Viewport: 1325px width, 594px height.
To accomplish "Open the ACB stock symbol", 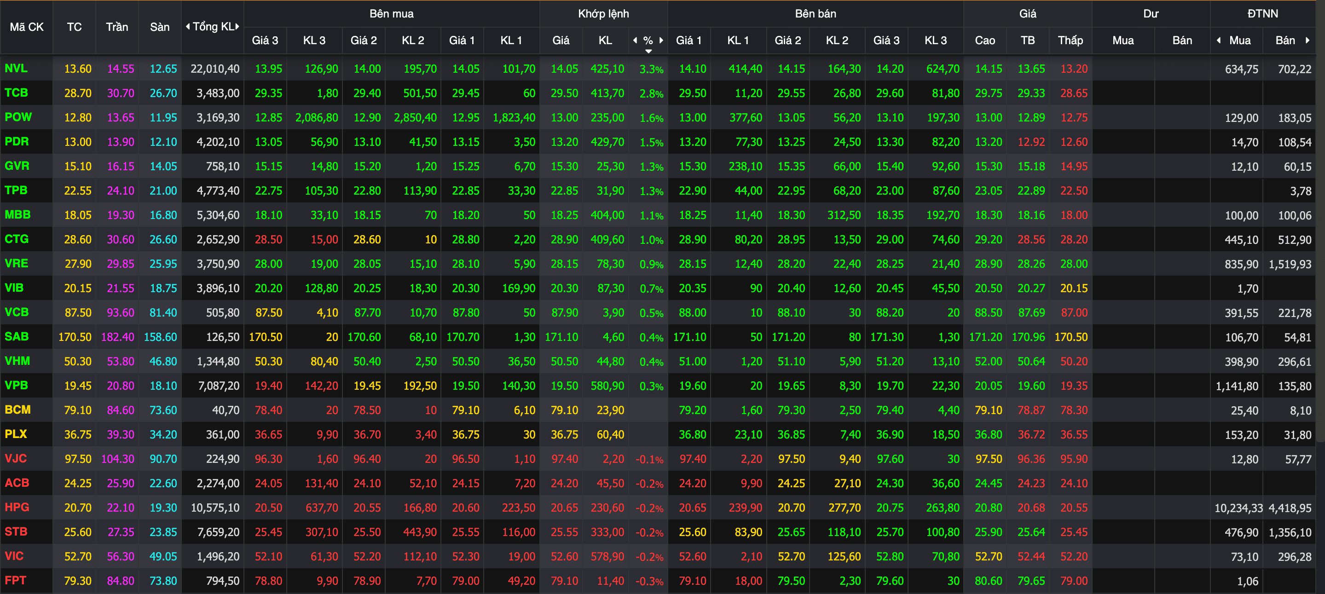I will click(x=17, y=483).
